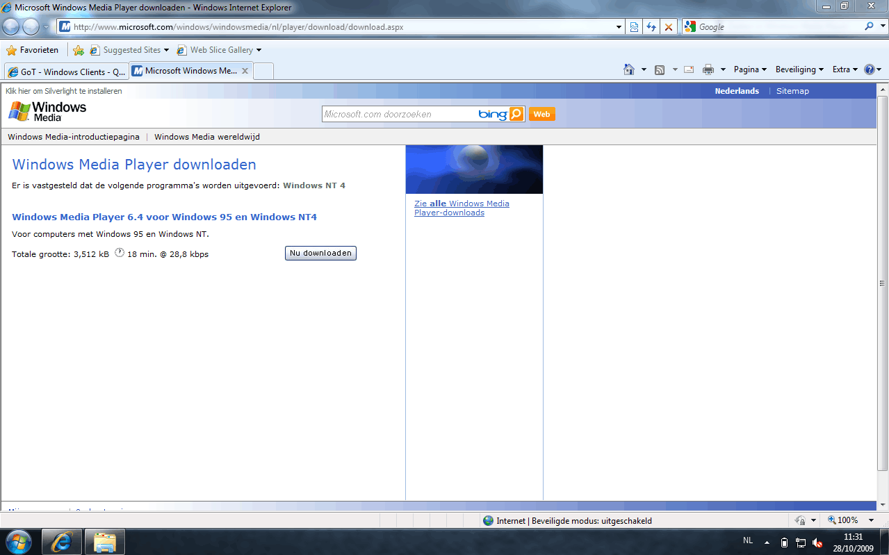Viewport: 889px width, 555px height.
Task: Open the Favorieten star button
Action: [33, 50]
